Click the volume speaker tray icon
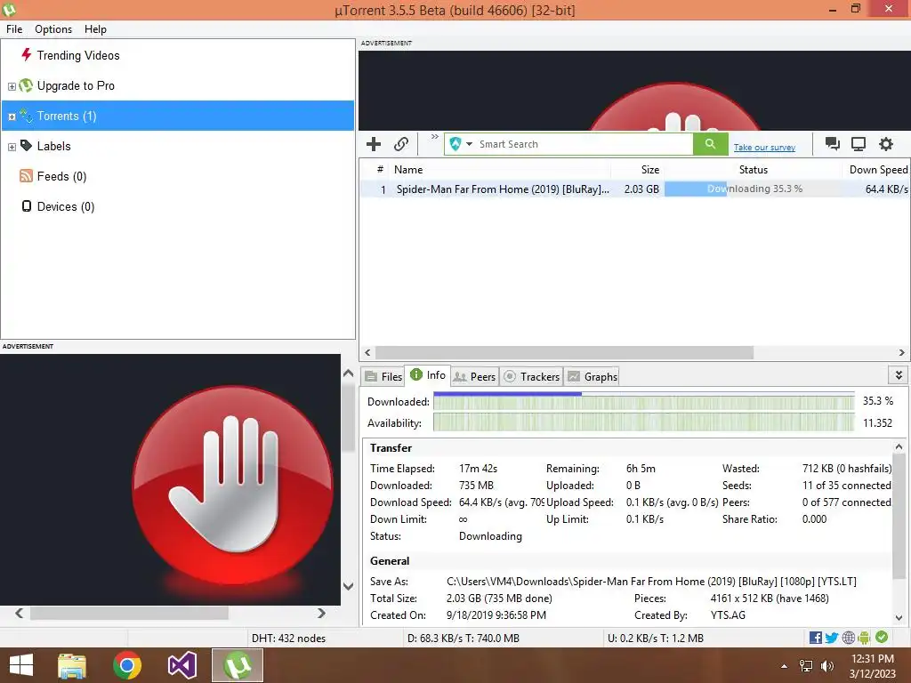The width and height of the screenshot is (911, 683). [x=827, y=666]
